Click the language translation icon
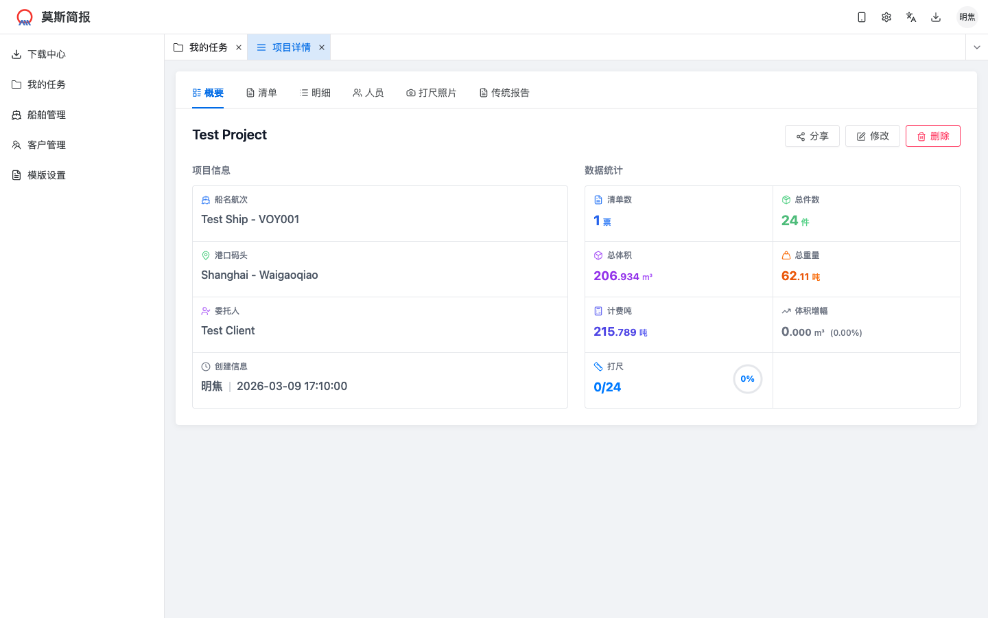Screen dimensions: 988x618 911,17
